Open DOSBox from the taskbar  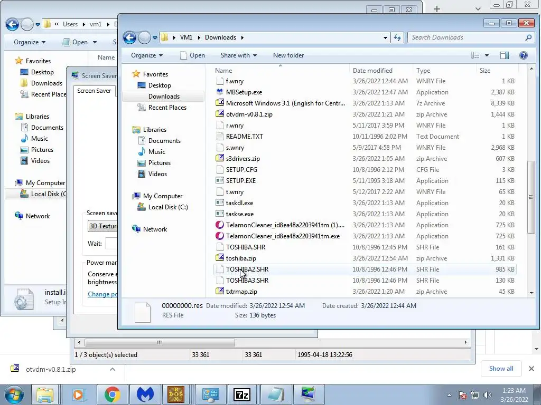pos(176,394)
